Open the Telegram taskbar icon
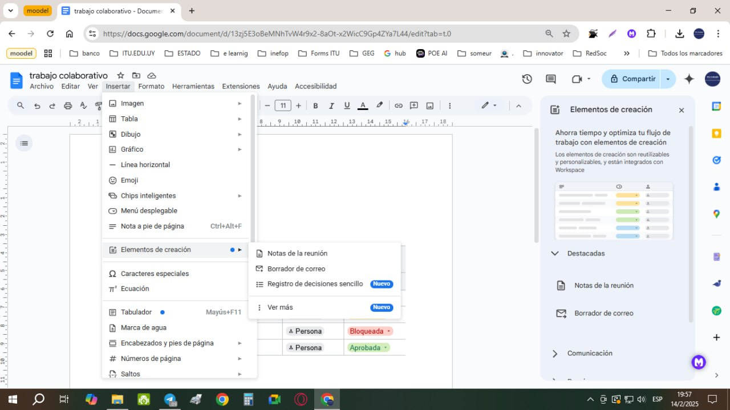This screenshot has height=410, width=730. (x=170, y=400)
